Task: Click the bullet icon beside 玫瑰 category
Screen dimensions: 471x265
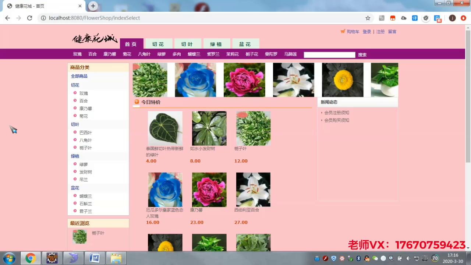Action: pyautogui.click(x=75, y=93)
